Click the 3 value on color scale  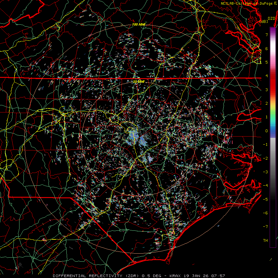267,90
